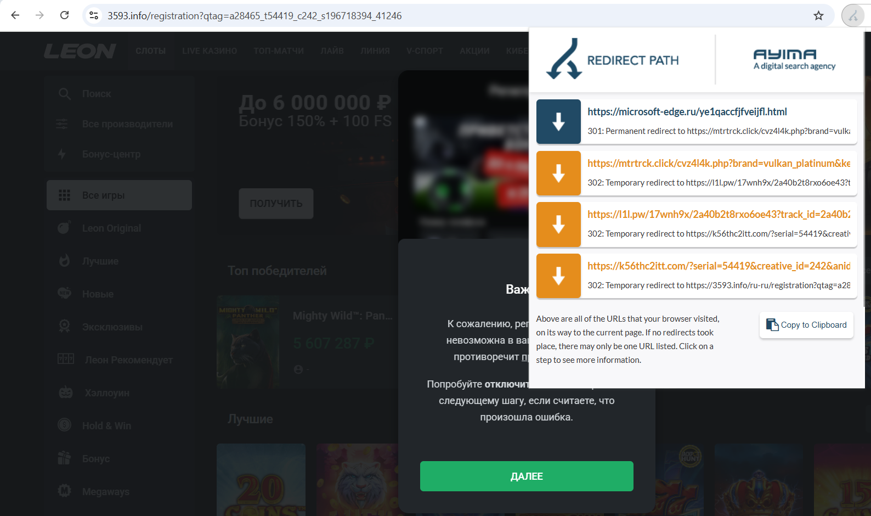Click orange arrow icon for mtrtrck.click step
Image resolution: width=871 pixels, height=516 pixels.
pos(558,173)
